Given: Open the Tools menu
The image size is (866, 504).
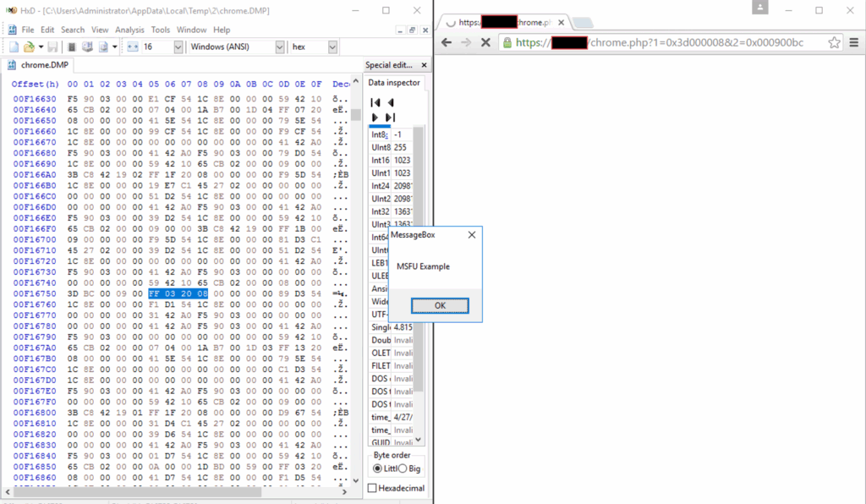Looking at the screenshot, I should coord(160,30).
